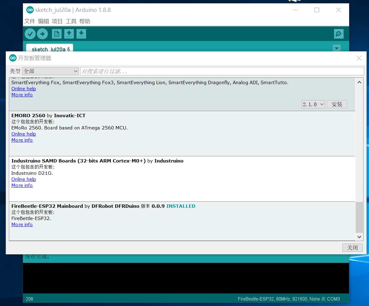Screen dimensions: 369x306
Task: Click the text 'Industruino D21G.'
Action: (32, 173)
